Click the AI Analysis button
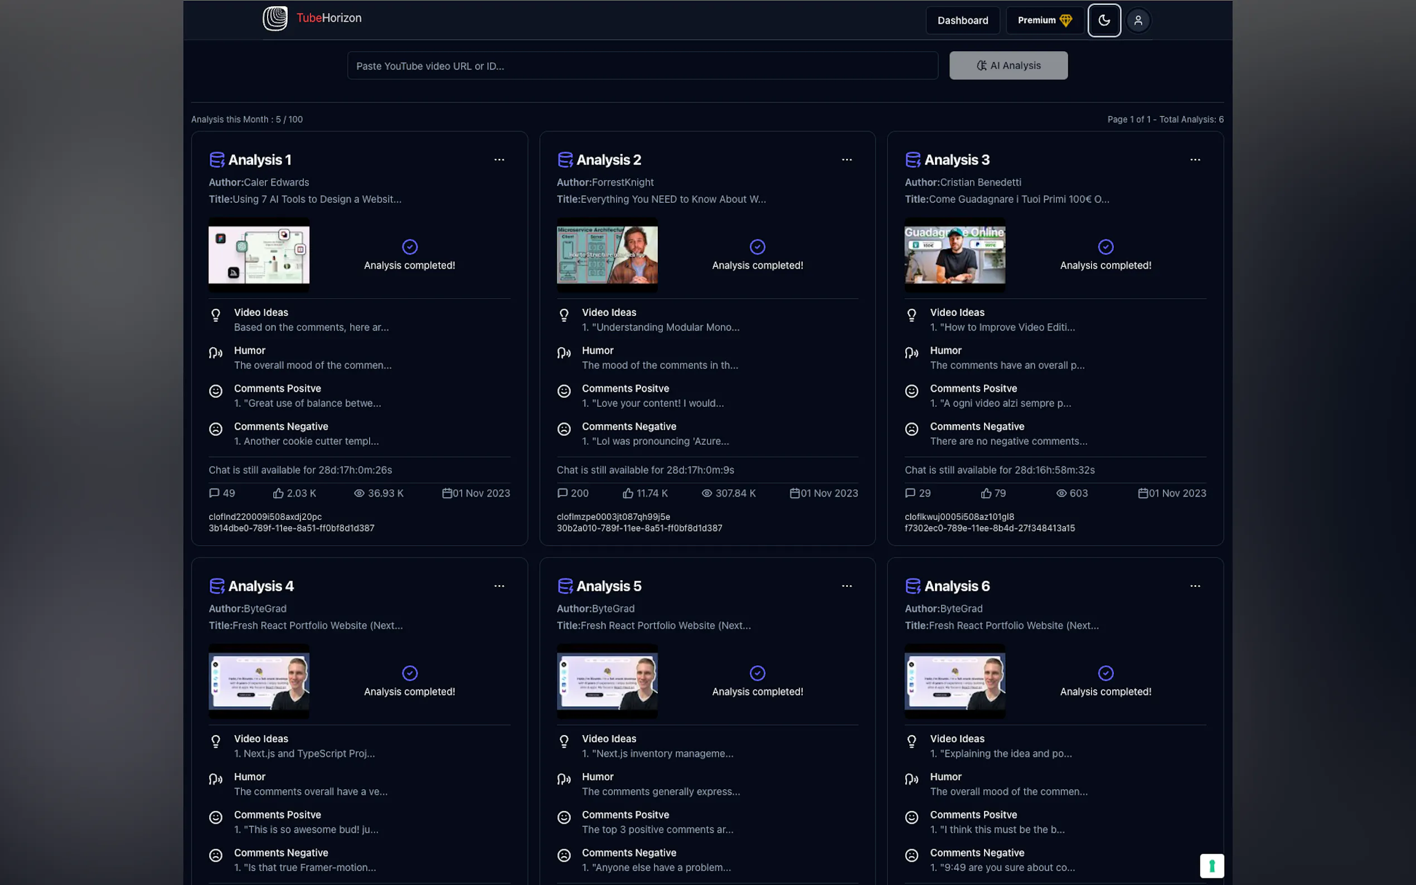 (x=1008, y=66)
